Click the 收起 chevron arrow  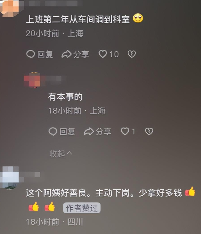click(x=69, y=153)
